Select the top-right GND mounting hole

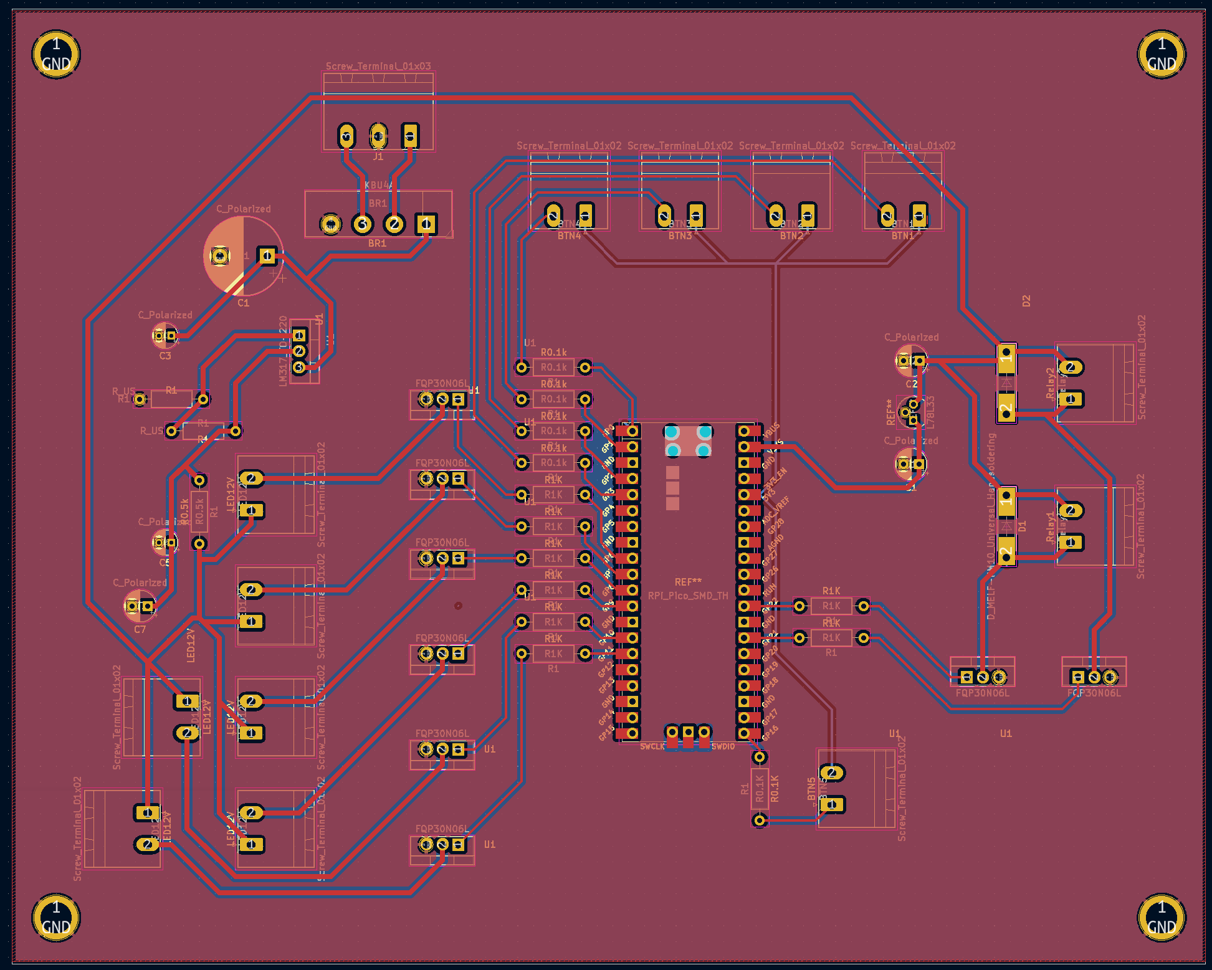(1162, 55)
